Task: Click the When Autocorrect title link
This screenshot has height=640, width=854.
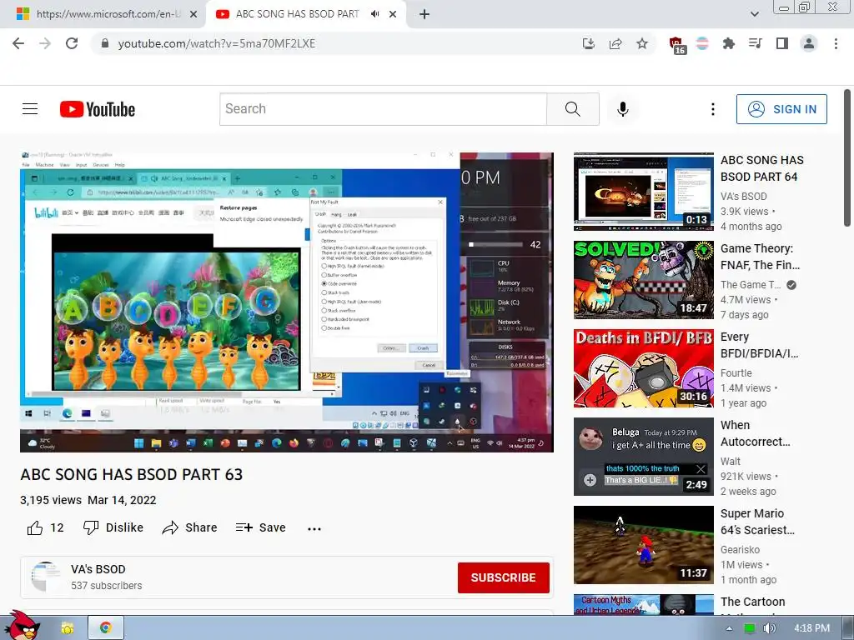Action: [x=755, y=433]
